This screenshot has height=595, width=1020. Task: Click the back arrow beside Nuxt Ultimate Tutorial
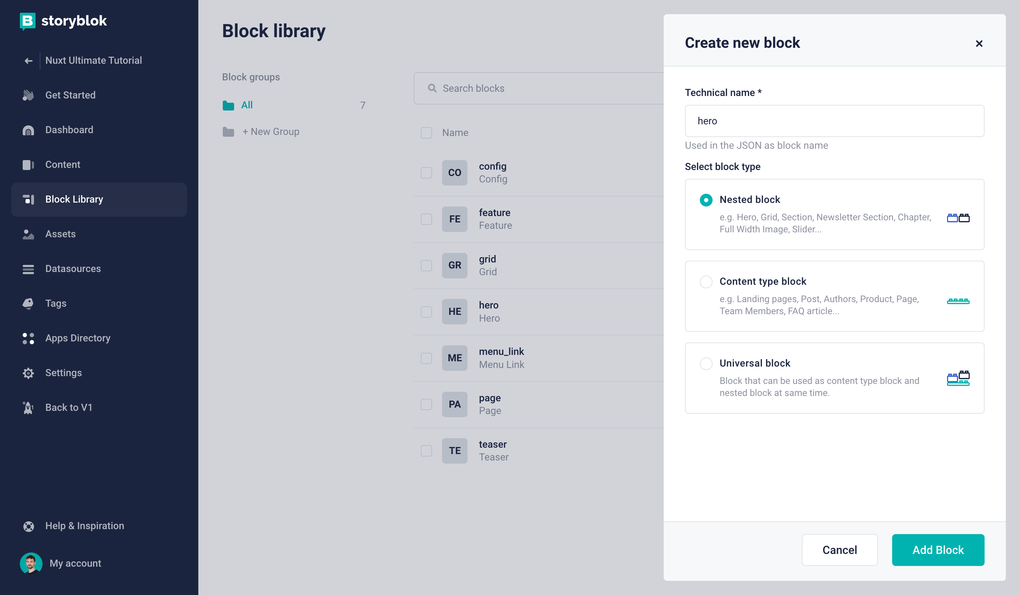pyautogui.click(x=28, y=61)
